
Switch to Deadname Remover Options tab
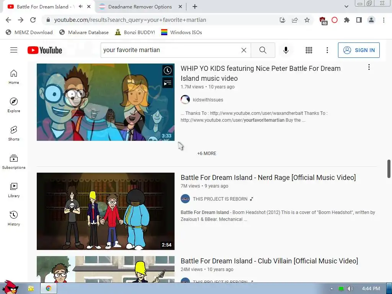pos(140,7)
